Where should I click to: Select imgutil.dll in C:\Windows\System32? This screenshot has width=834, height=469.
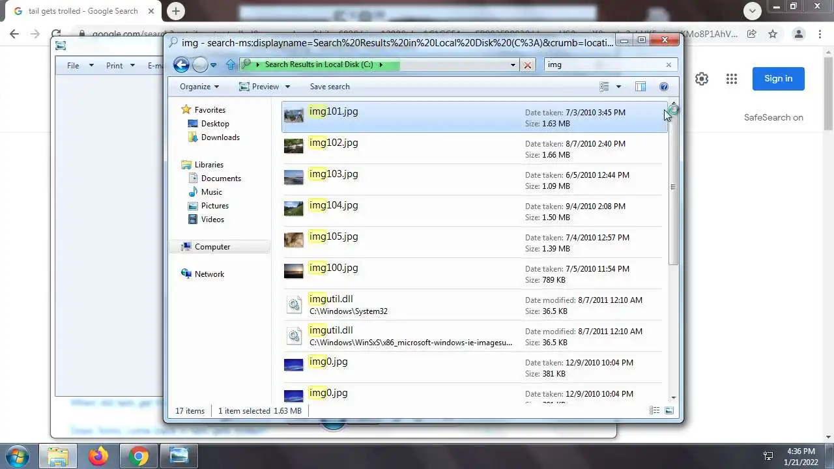tap(474, 305)
